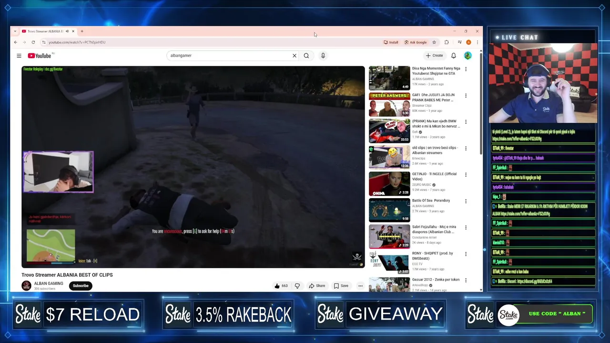This screenshot has width=610, height=343.
Task: Open YouTube notifications bell
Action: click(454, 56)
